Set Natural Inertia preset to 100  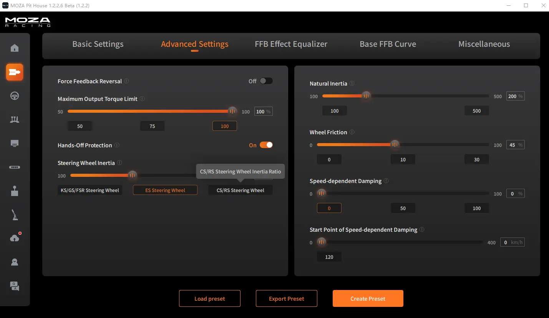tap(335, 111)
